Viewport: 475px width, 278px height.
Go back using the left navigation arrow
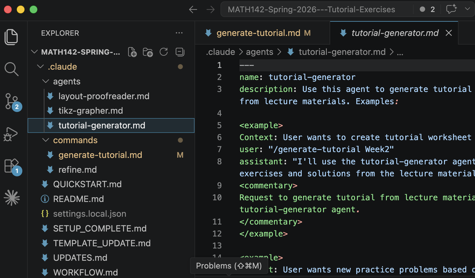pyautogui.click(x=193, y=10)
